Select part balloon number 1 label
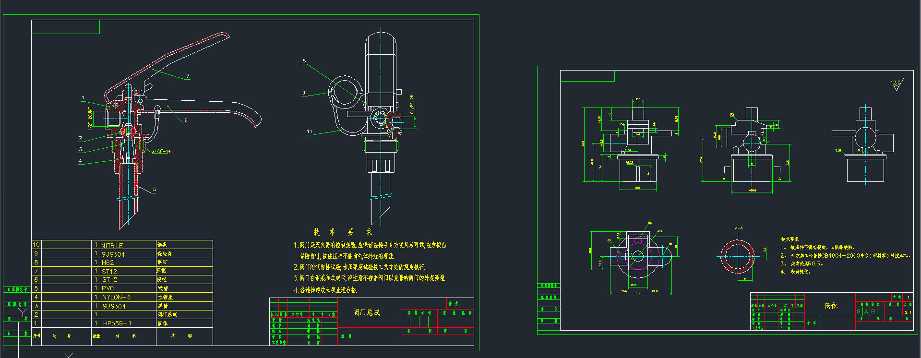This screenshot has height=358, width=921. (x=83, y=98)
